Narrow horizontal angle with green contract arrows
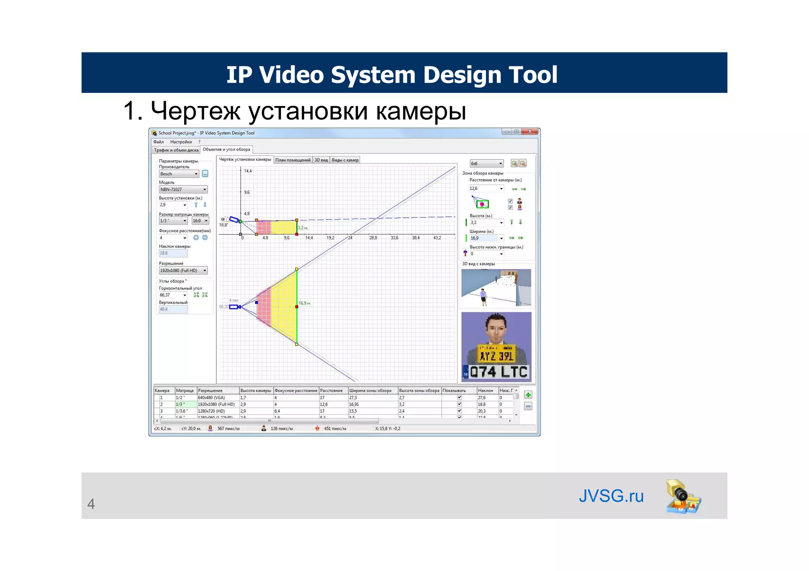This screenshot has width=809, height=571. click(205, 295)
